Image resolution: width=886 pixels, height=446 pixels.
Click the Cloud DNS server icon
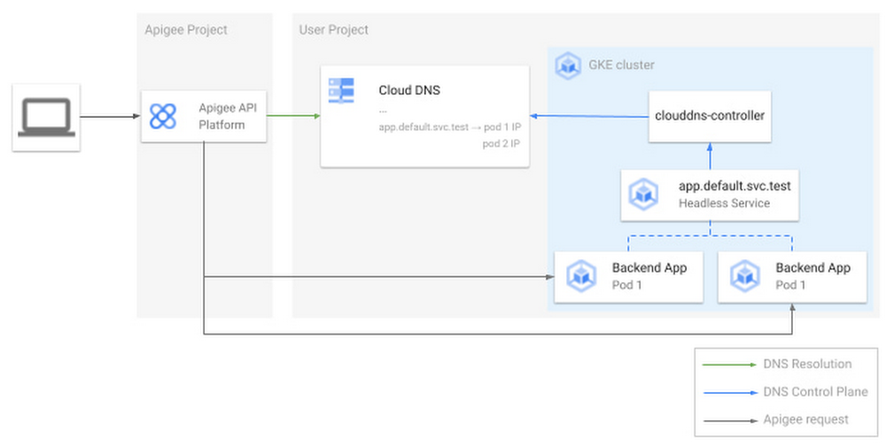pos(341,90)
